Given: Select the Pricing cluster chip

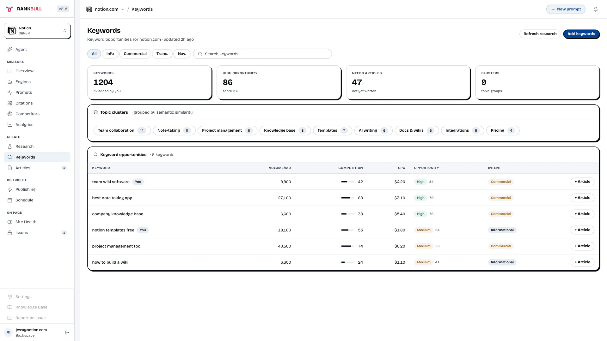Looking at the screenshot, I should pyautogui.click(x=503, y=130).
